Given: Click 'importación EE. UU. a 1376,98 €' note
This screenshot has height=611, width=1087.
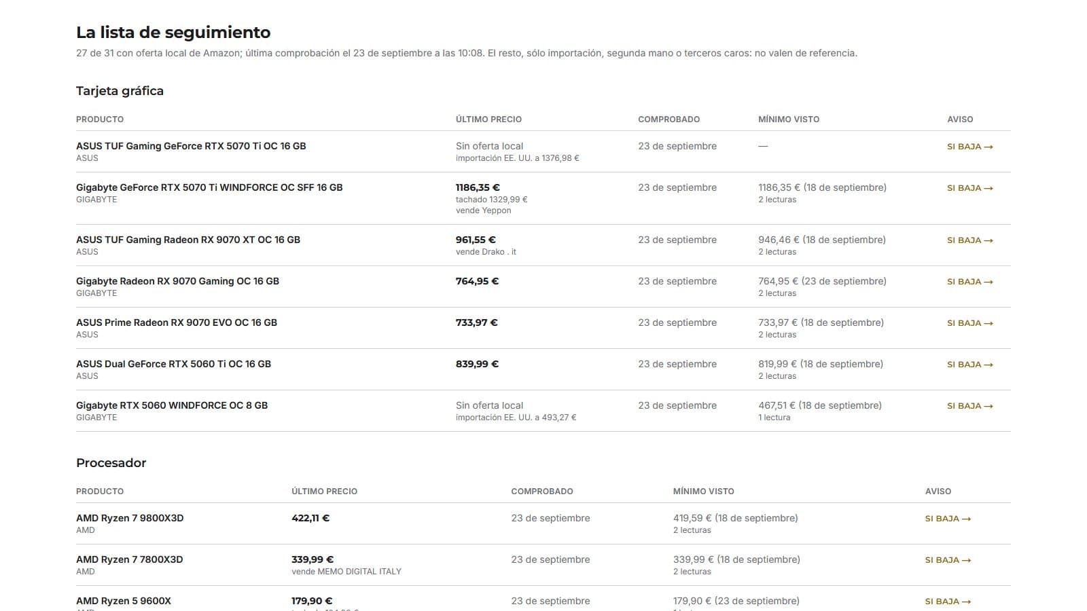Looking at the screenshot, I should point(518,158).
